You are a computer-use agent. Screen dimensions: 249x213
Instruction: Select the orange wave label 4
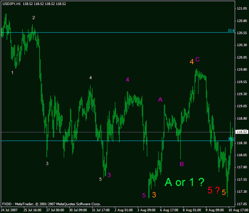click(x=192, y=62)
